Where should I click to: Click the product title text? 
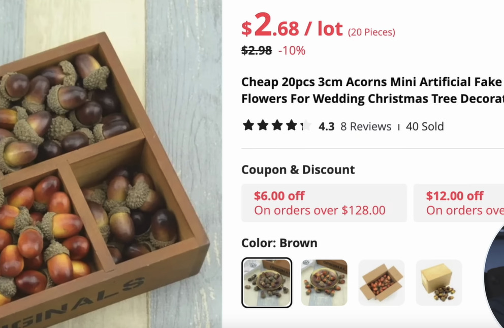372,90
